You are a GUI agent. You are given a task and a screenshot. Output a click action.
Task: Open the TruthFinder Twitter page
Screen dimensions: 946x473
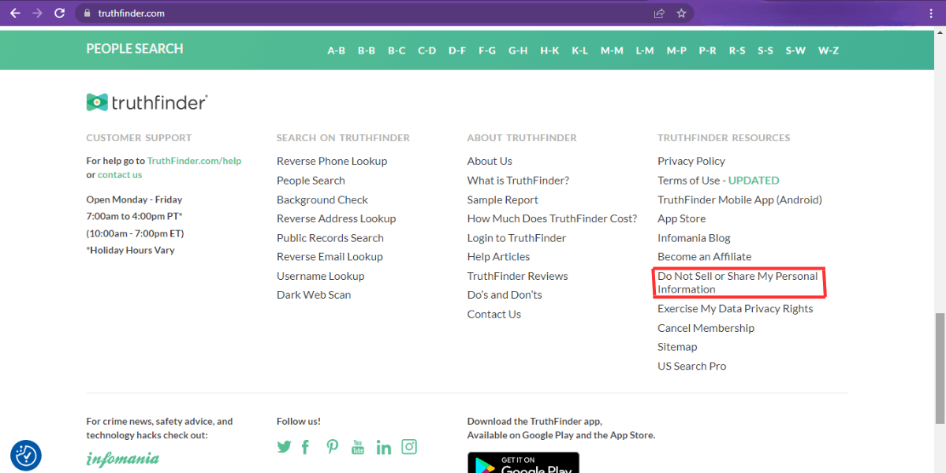click(284, 447)
